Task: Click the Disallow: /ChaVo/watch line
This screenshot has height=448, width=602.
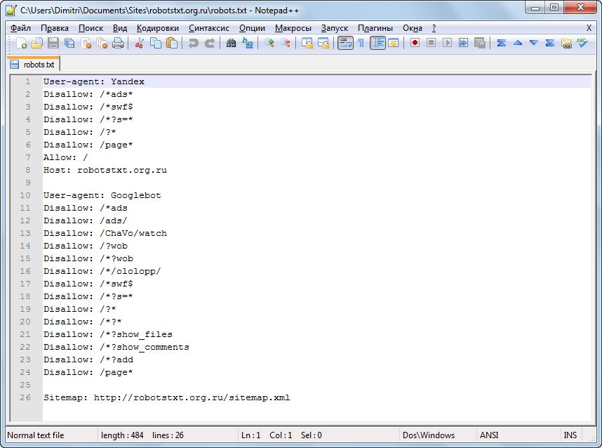Action: tap(105, 233)
